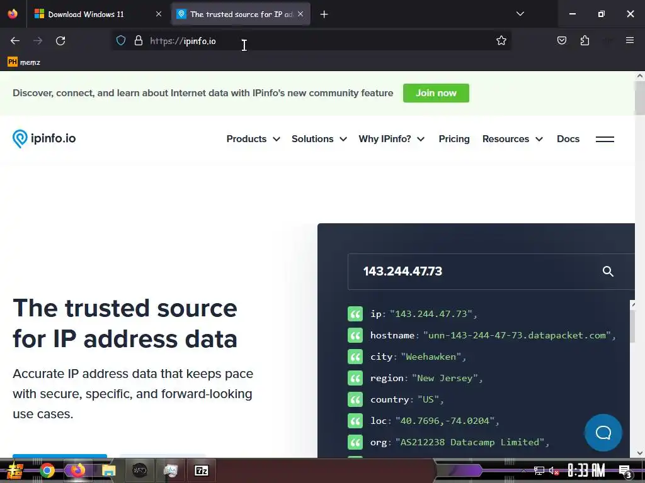The image size is (645, 483).
Task: Click the quote icon beside org row
Action: (355, 442)
